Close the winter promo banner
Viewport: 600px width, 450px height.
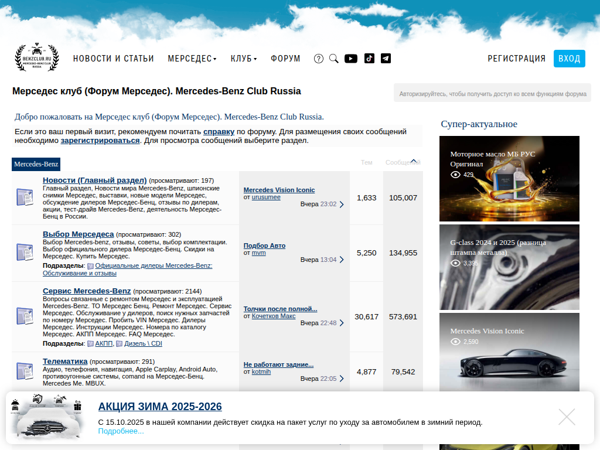coord(567,417)
